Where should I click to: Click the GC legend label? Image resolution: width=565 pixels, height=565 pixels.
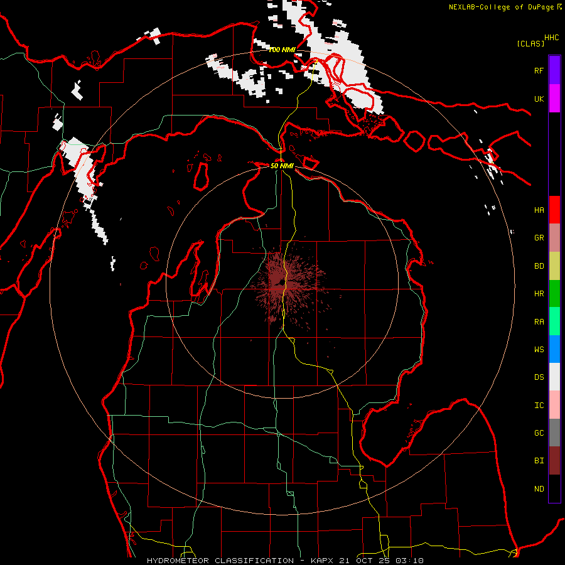coord(539,433)
